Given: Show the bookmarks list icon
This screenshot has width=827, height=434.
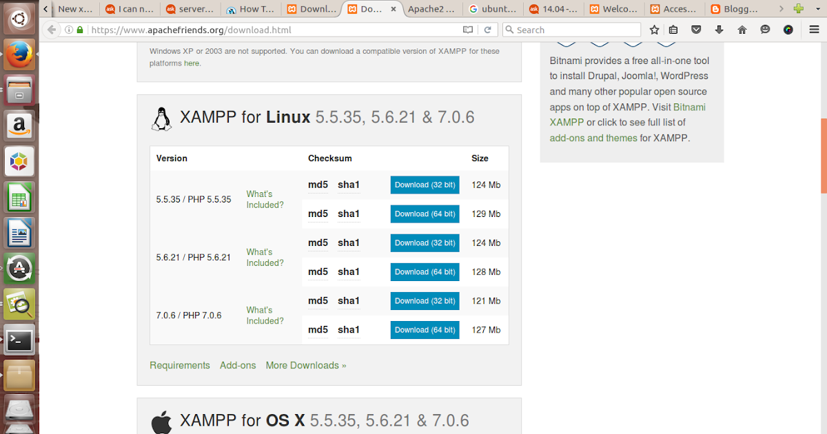Looking at the screenshot, I should (673, 30).
